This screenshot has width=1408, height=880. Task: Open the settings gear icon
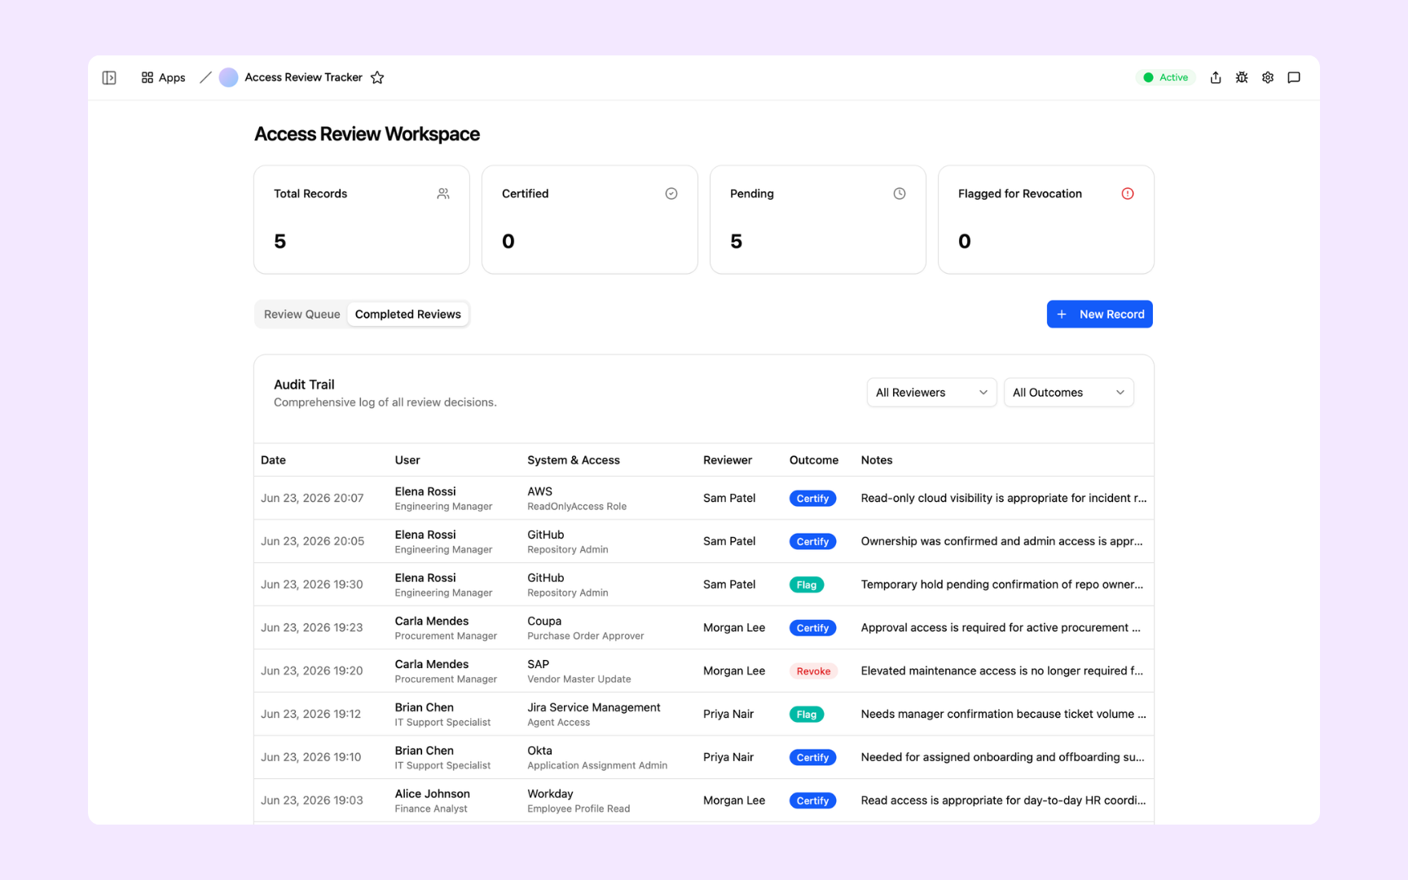pyautogui.click(x=1268, y=77)
